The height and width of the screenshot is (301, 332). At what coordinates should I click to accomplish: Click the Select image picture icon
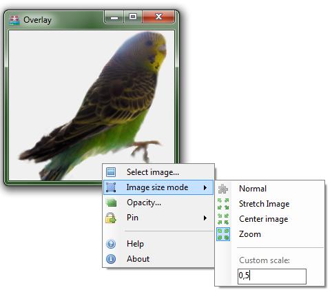(x=111, y=172)
